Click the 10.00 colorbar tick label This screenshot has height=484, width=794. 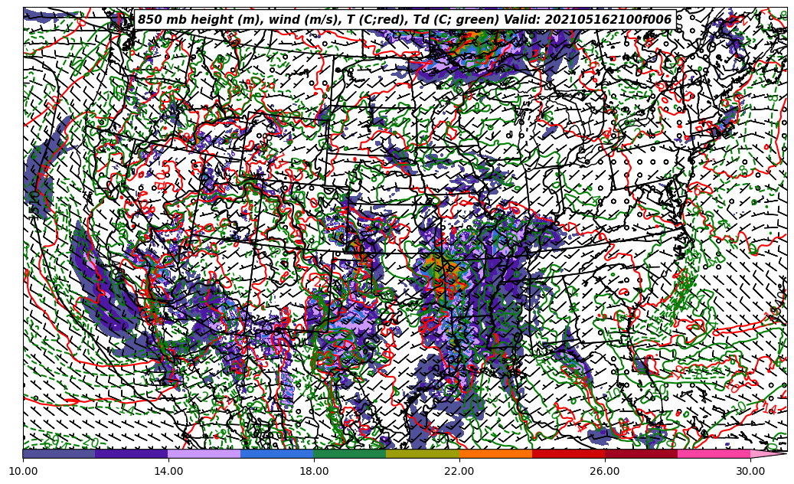pos(23,471)
